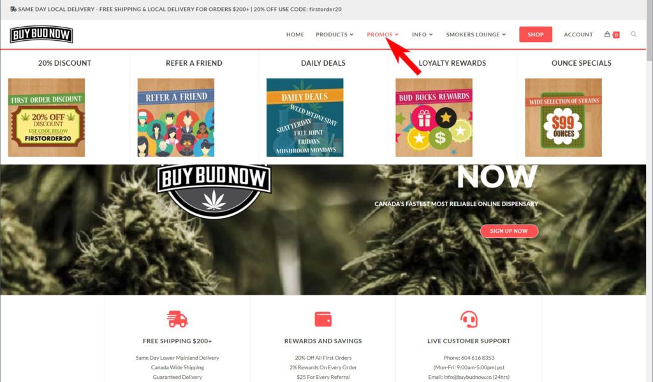Click the headset customer support icon

coord(469,319)
